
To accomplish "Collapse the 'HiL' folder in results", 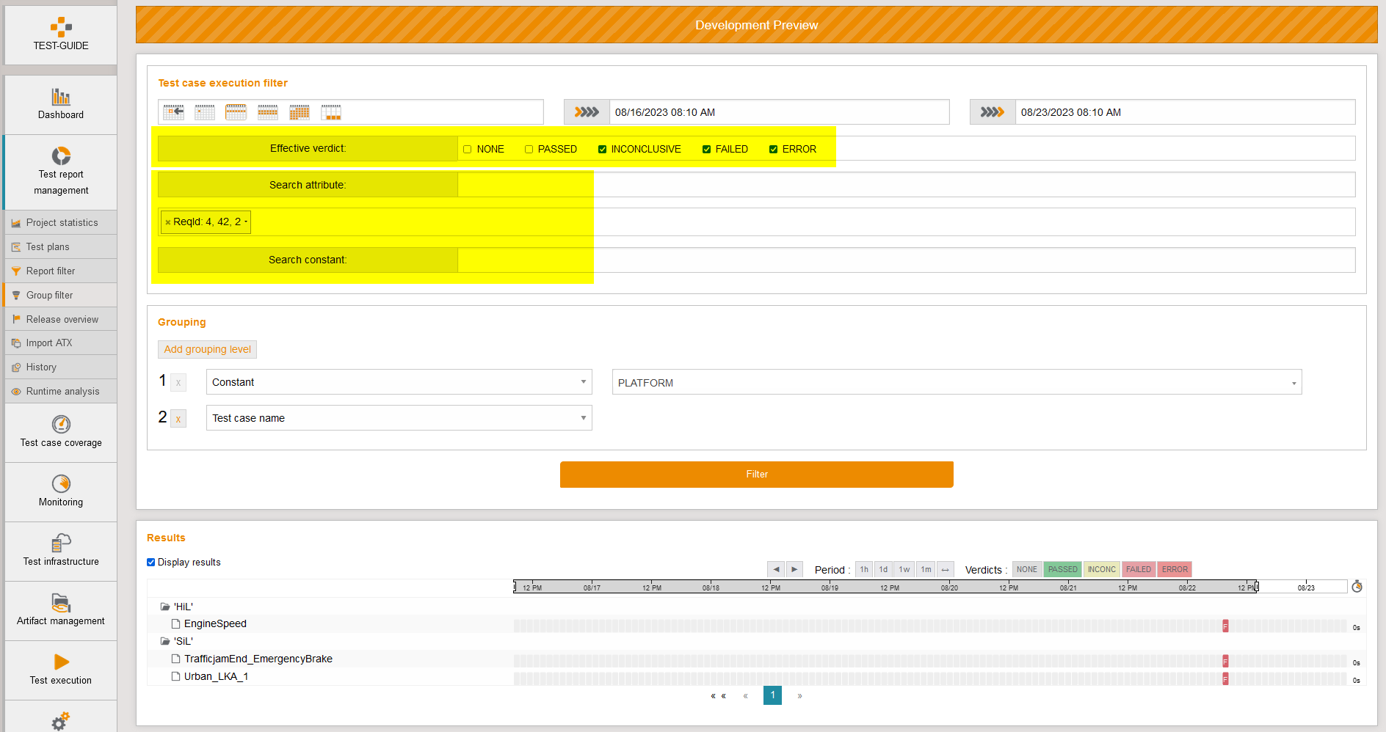I will point(165,607).
